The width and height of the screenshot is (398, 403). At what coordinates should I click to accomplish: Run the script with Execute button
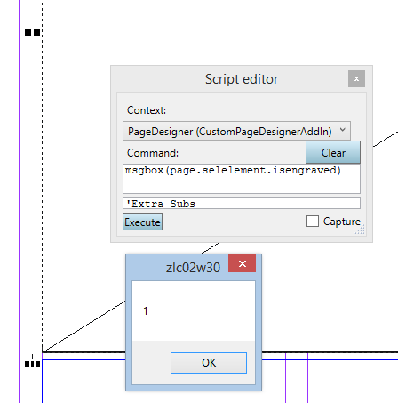click(142, 222)
